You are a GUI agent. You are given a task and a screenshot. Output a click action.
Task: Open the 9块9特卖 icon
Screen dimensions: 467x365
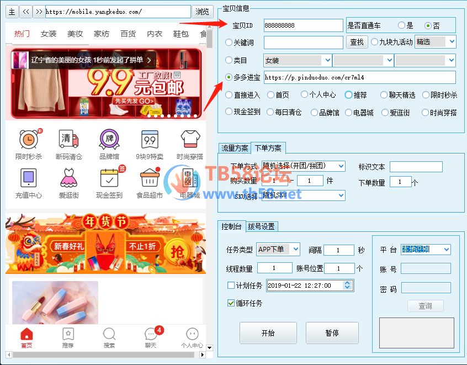[150, 139]
